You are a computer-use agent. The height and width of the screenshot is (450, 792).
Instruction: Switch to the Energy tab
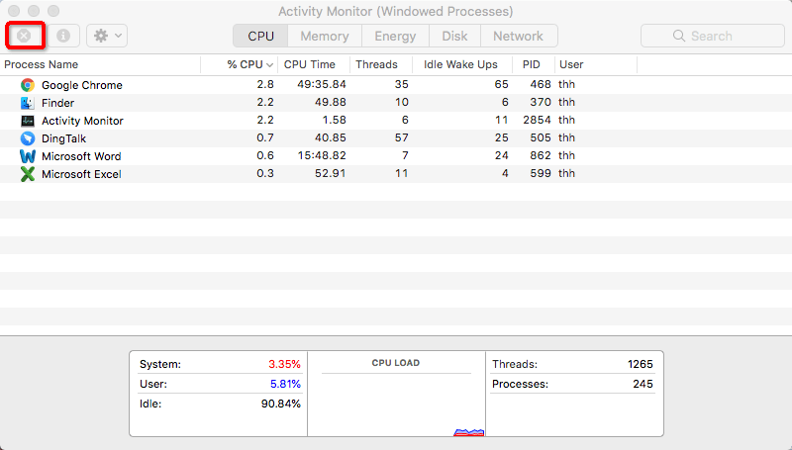(395, 36)
